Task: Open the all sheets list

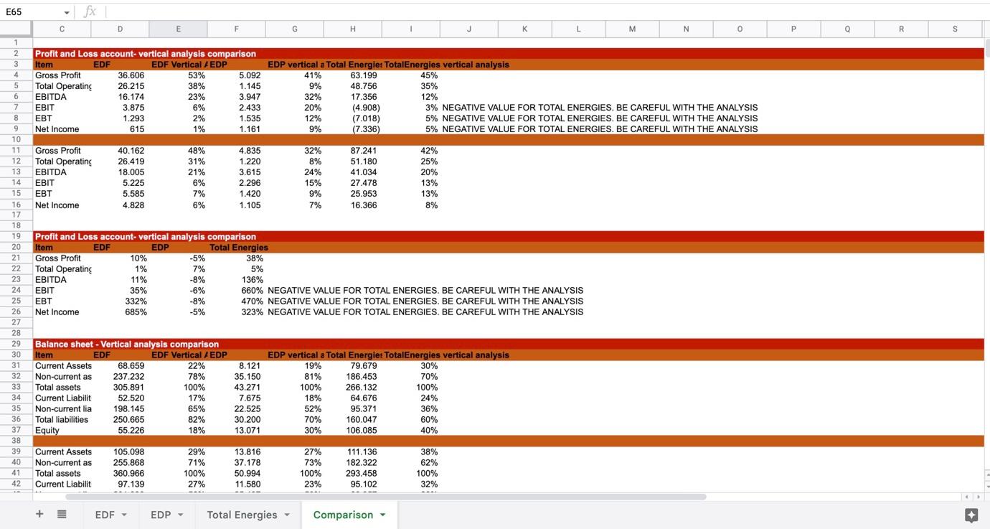Action: [62, 514]
